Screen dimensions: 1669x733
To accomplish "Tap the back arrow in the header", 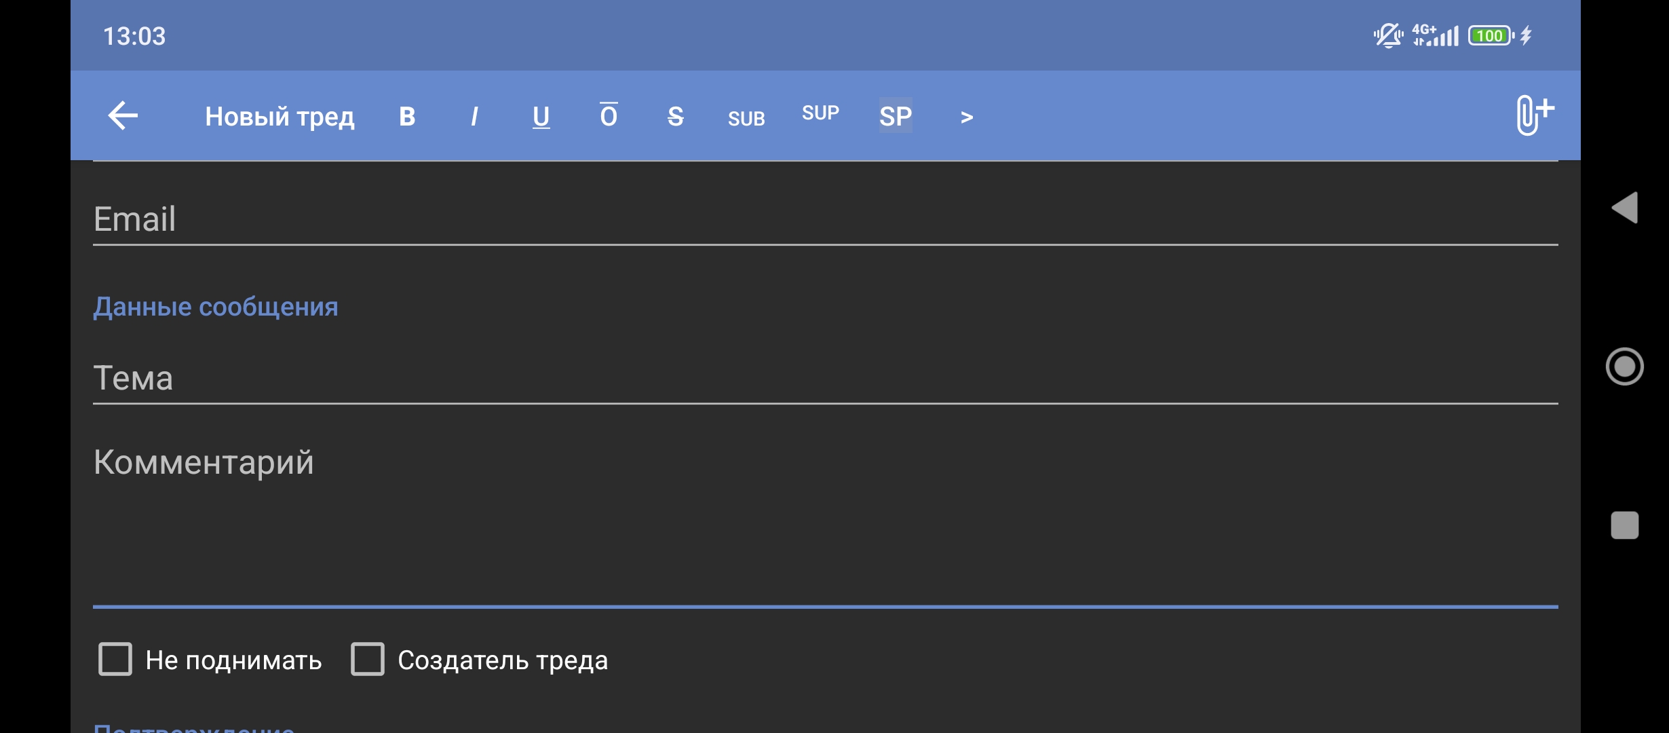I will tap(123, 115).
